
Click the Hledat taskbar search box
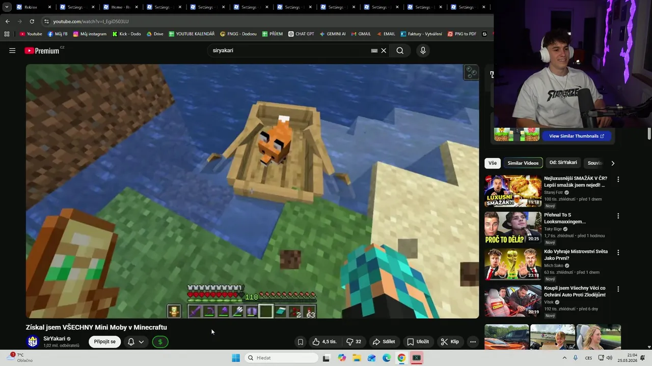280,358
